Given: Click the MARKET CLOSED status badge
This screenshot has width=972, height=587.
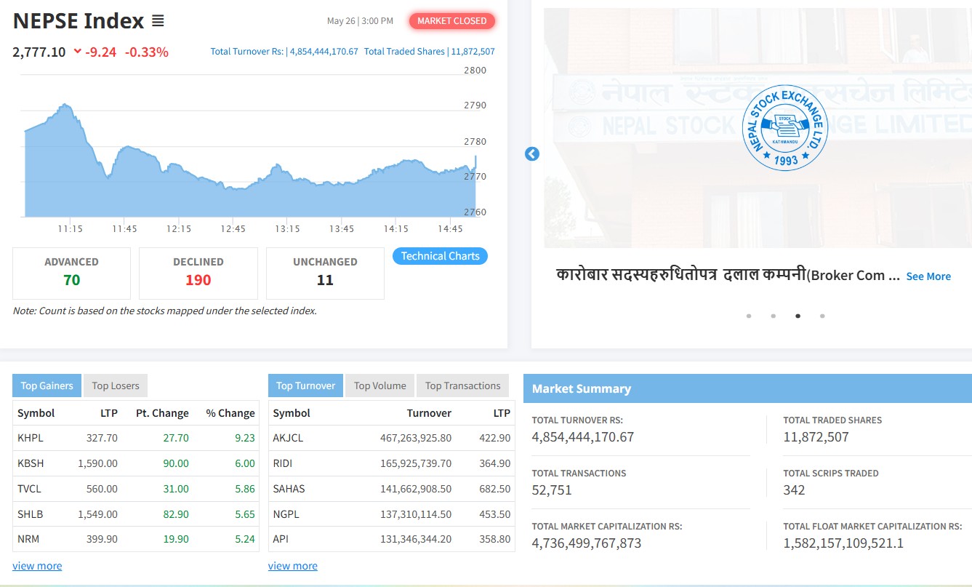Looking at the screenshot, I should pos(452,21).
